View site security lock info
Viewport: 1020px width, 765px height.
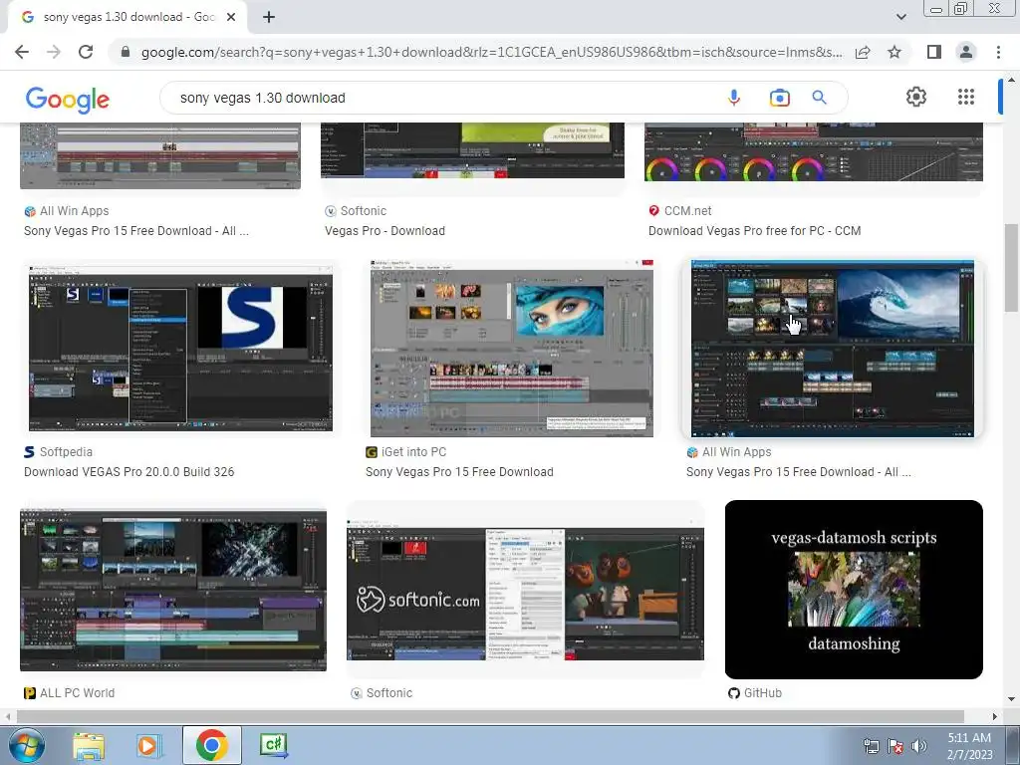(x=126, y=52)
